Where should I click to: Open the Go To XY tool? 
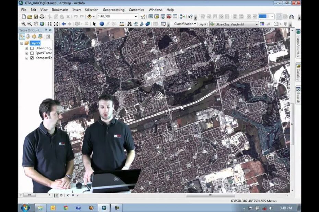pyautogui.click(x=142, y=24)
